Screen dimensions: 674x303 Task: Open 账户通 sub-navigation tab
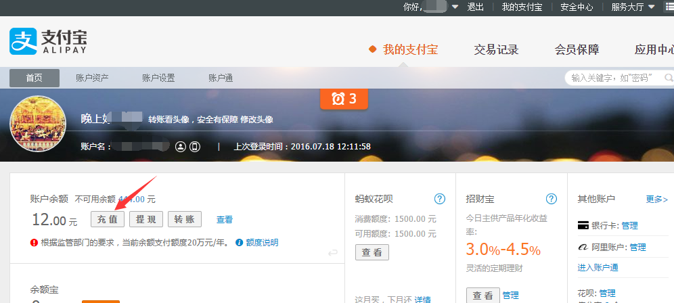221,78
